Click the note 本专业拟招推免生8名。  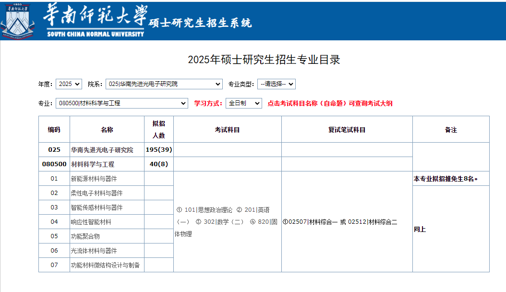[451, 179]
